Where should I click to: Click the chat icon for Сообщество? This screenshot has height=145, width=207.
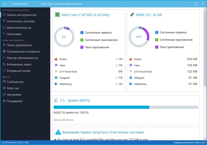pos(4,82)
